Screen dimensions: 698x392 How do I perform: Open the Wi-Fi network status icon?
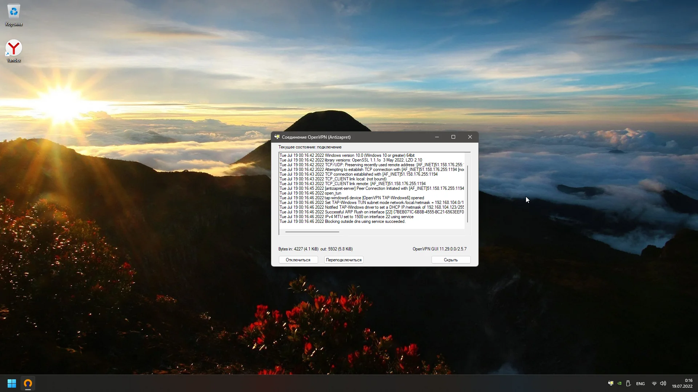654,383
